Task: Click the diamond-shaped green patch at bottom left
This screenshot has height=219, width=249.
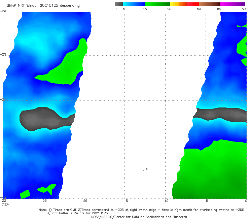Action: click(25, 194)
